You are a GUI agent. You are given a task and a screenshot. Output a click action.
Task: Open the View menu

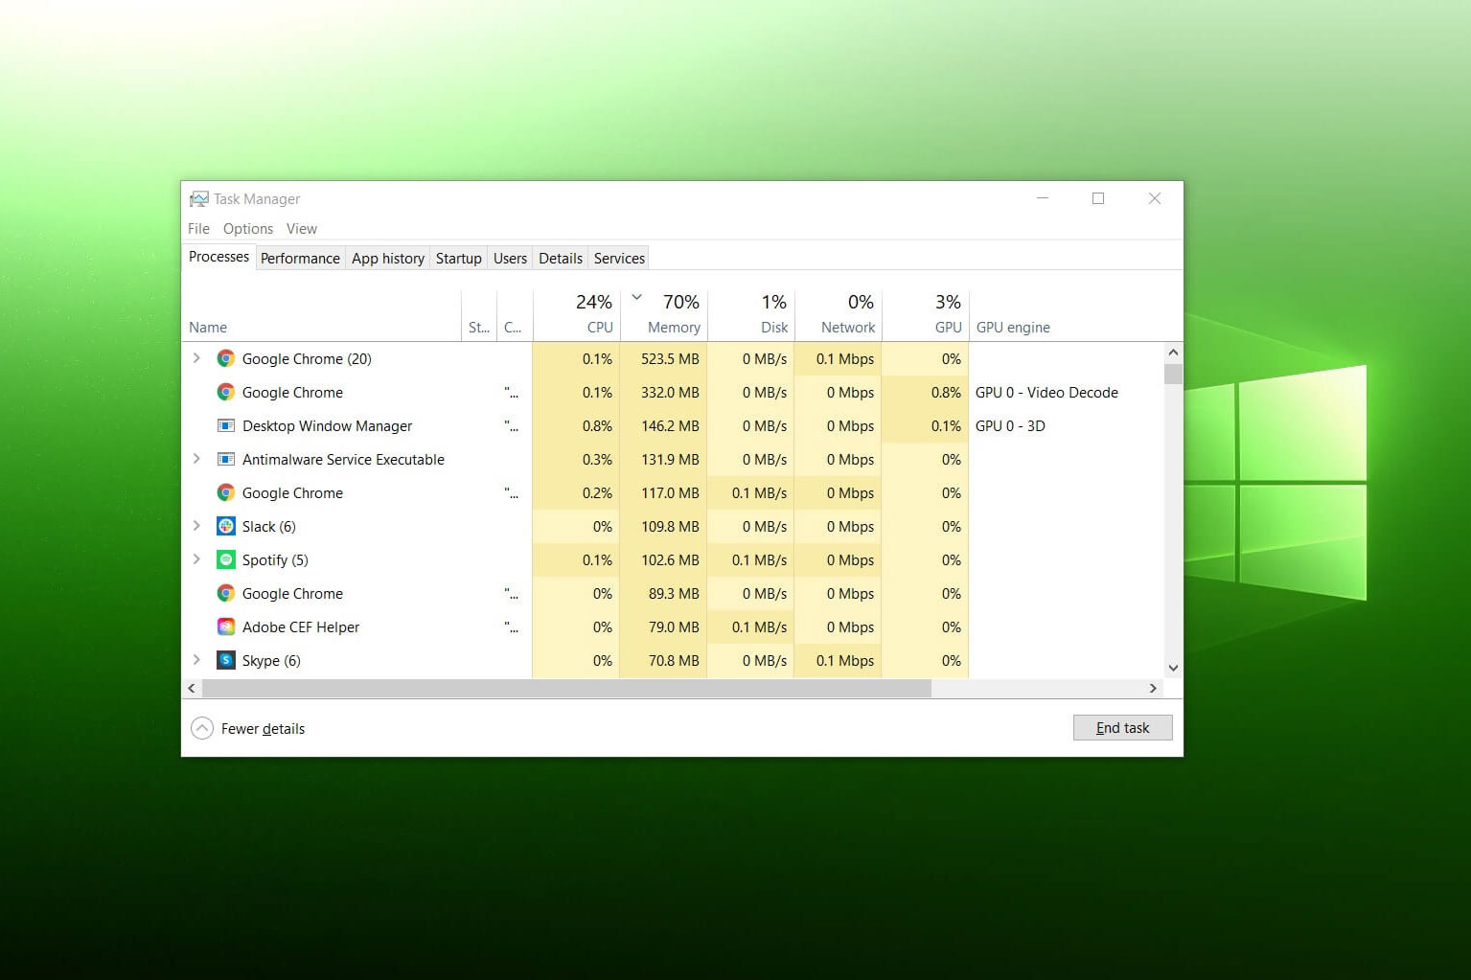click(301, 228)
